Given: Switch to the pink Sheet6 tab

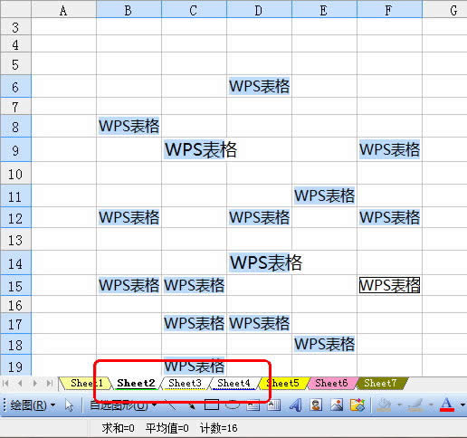Looking at the screenshot, I should tap(331, 383).
